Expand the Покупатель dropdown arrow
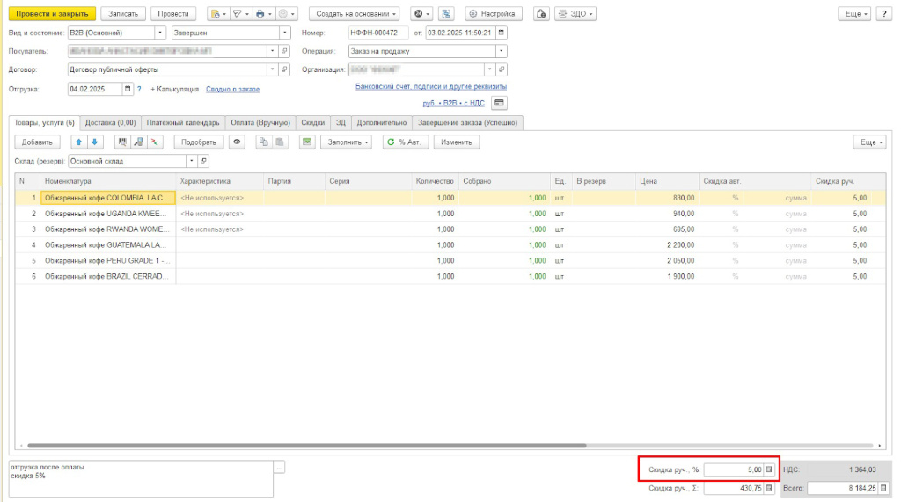The image size is (901, 502). [273, 51]
